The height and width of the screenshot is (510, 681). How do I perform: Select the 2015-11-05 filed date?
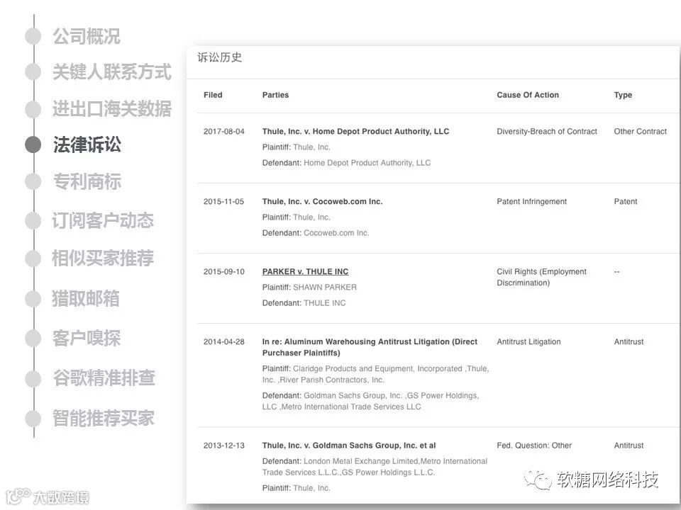tap(223, 202)
